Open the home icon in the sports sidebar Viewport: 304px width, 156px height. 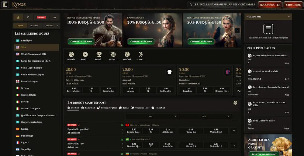18,17
